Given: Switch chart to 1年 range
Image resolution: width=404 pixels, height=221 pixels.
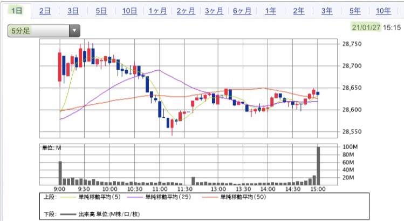Looking at the screenshot, I should [271, 11].
